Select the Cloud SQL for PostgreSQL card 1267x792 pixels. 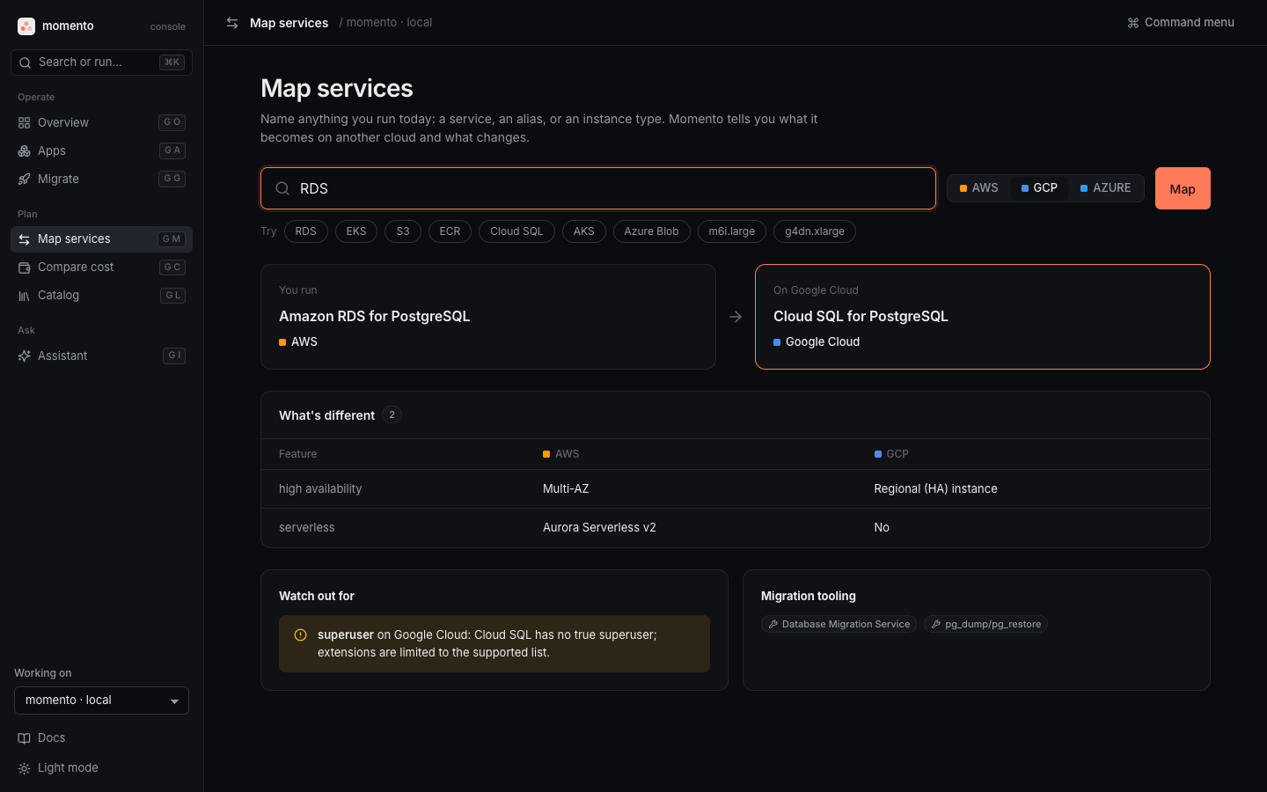[983, 317]
